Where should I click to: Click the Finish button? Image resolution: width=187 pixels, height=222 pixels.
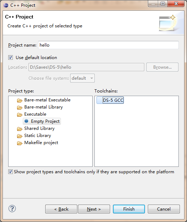point(129,209)
